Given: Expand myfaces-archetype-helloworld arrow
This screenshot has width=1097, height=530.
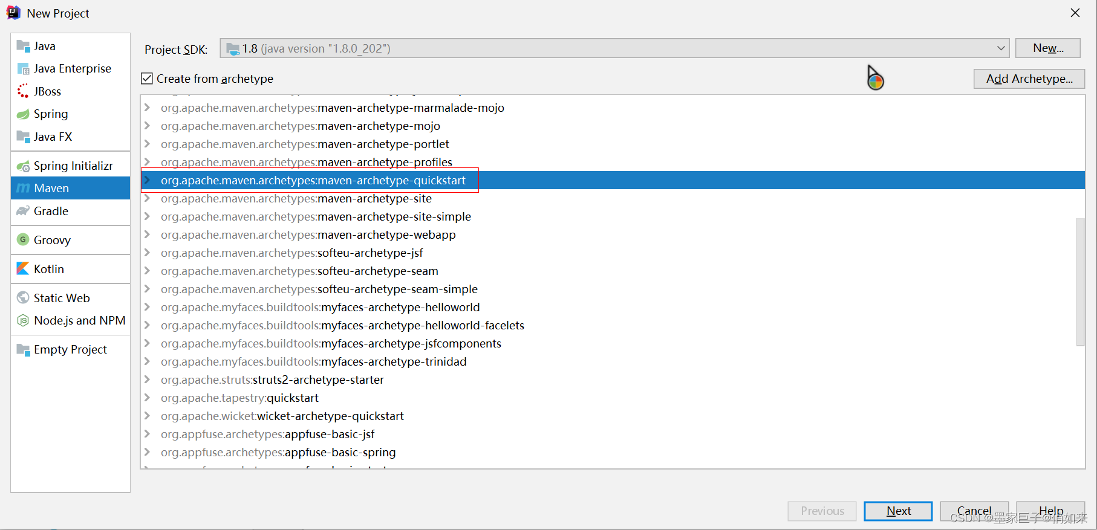Looking at the screenshot, I should (147, 307).
